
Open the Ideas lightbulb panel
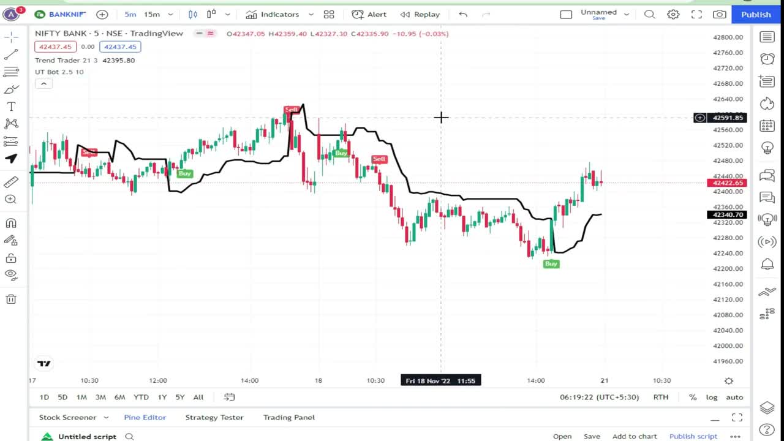click(767, 148)
